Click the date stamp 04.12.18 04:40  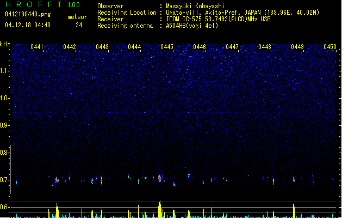point(28,25)
